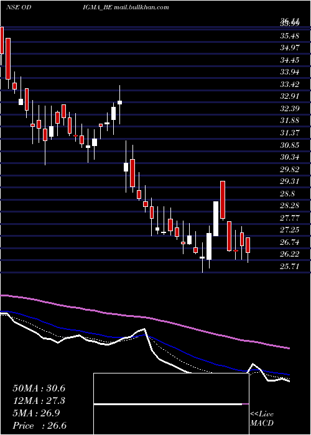Click the 29.82 price axis label
Viewport: 311px width, 435px height.
click(x=290, y=169)
